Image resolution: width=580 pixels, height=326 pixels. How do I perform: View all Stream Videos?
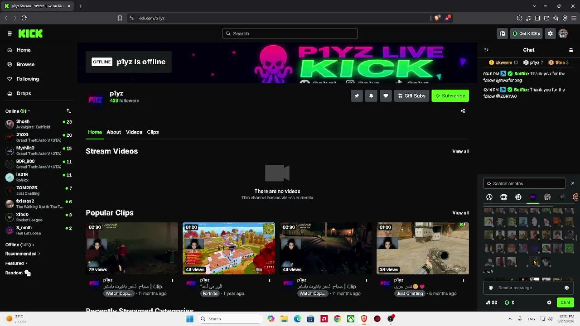(x=460, y=151)
